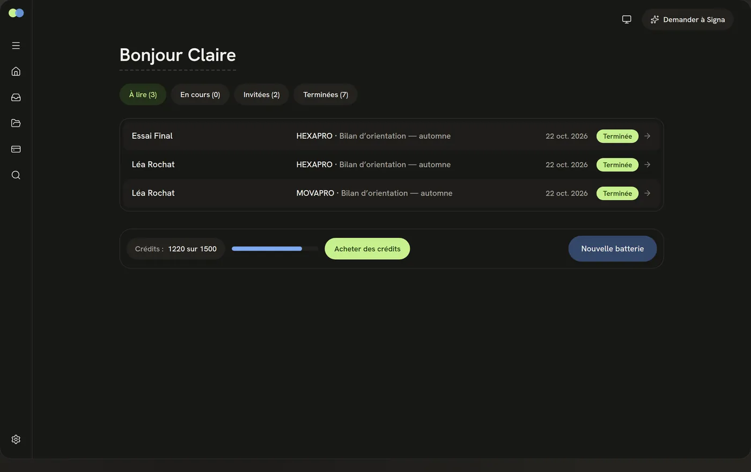
Task: Click Nouvelle batterie button
Action: 613,249
